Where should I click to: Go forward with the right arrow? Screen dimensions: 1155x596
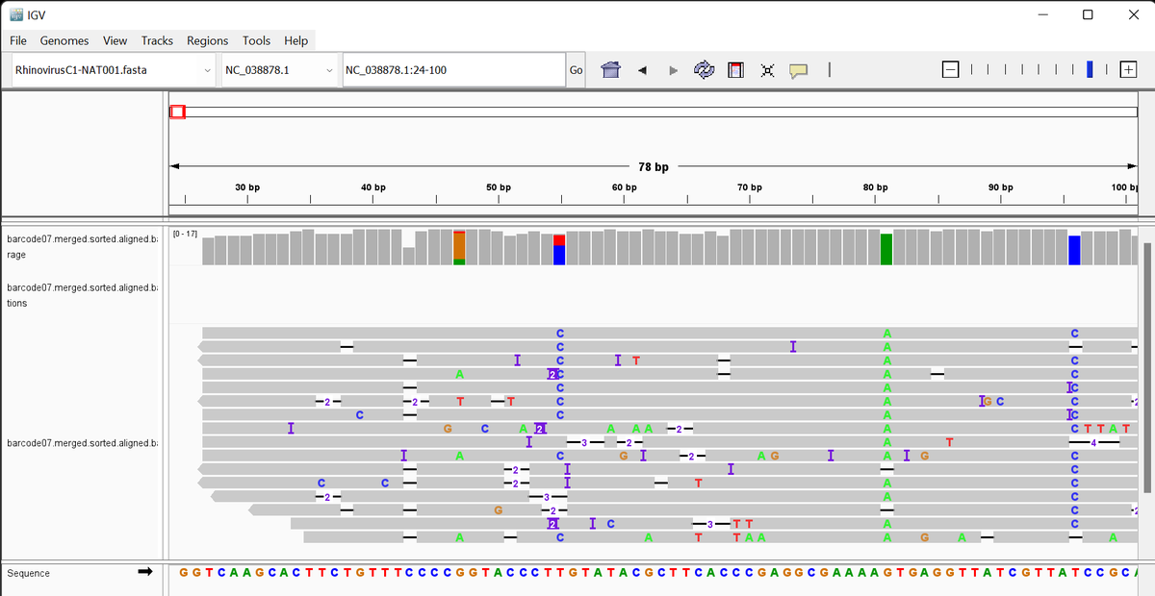pos(673,70)
